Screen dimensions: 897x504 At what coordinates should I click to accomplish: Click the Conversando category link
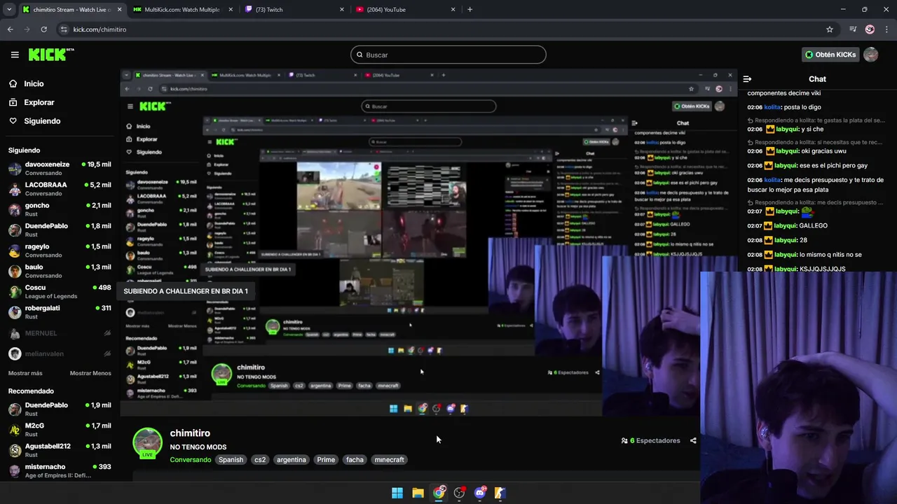[x=191, y=460]
